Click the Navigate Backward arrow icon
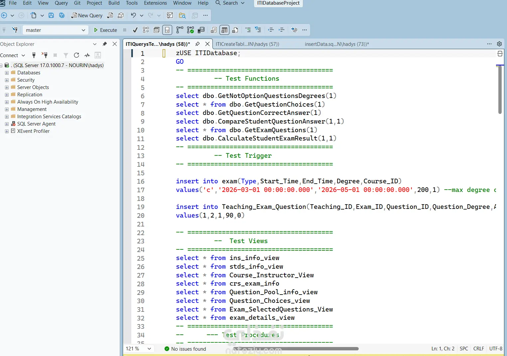The image size is (507, 356). coord(4,15)
